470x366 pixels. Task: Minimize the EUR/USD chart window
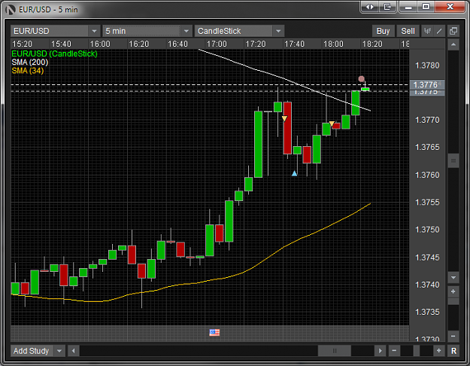click(408, 7)
